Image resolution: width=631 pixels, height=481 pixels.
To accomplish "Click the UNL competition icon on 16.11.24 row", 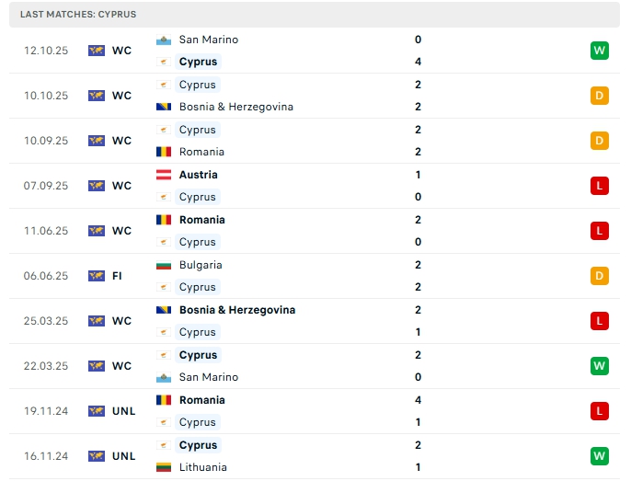I will point(97,456).
